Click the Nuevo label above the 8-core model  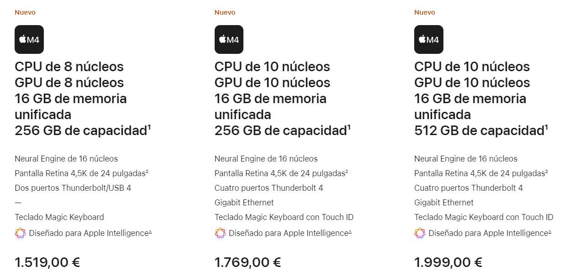pos(25,12)
